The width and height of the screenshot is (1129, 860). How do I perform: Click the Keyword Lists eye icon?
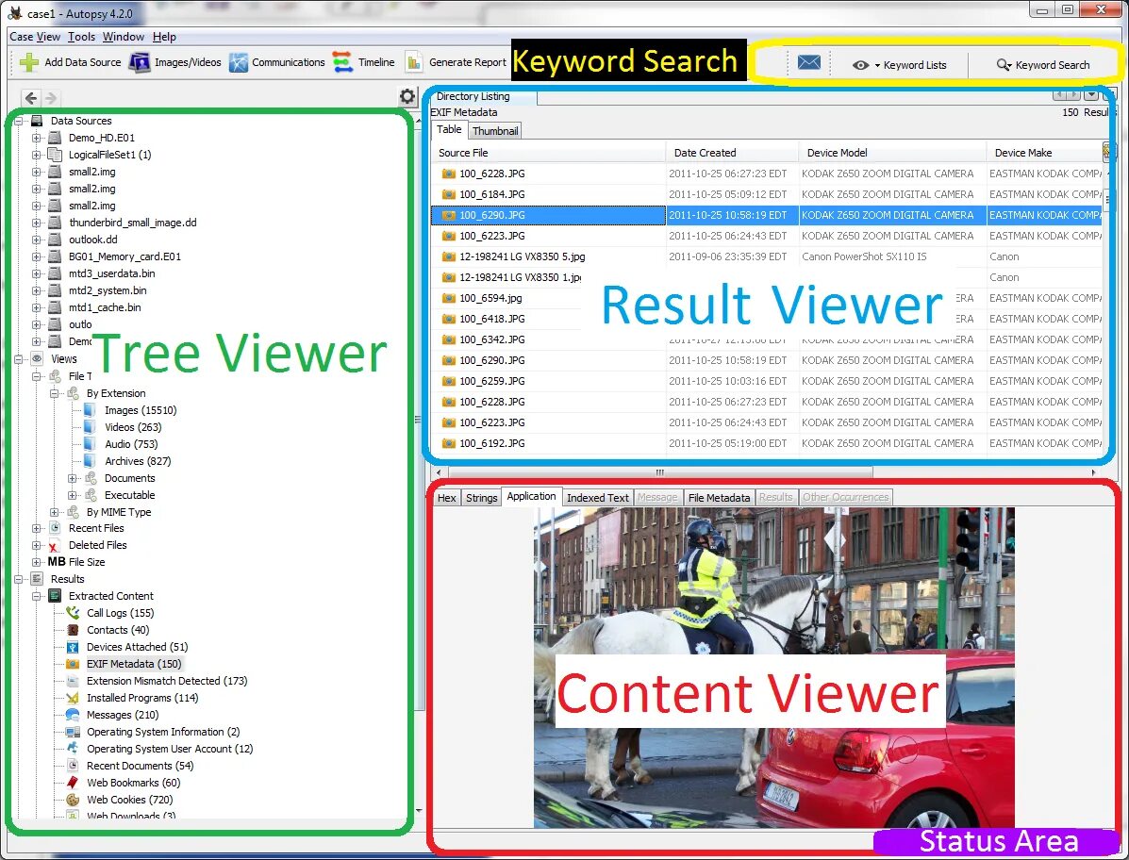pos(860,65)
